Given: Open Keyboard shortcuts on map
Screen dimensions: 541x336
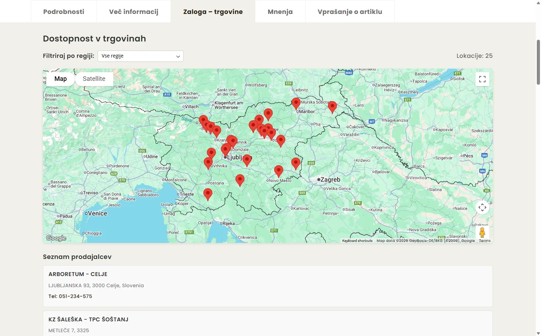Looking at the screenshot, I should tap(357, 241).
